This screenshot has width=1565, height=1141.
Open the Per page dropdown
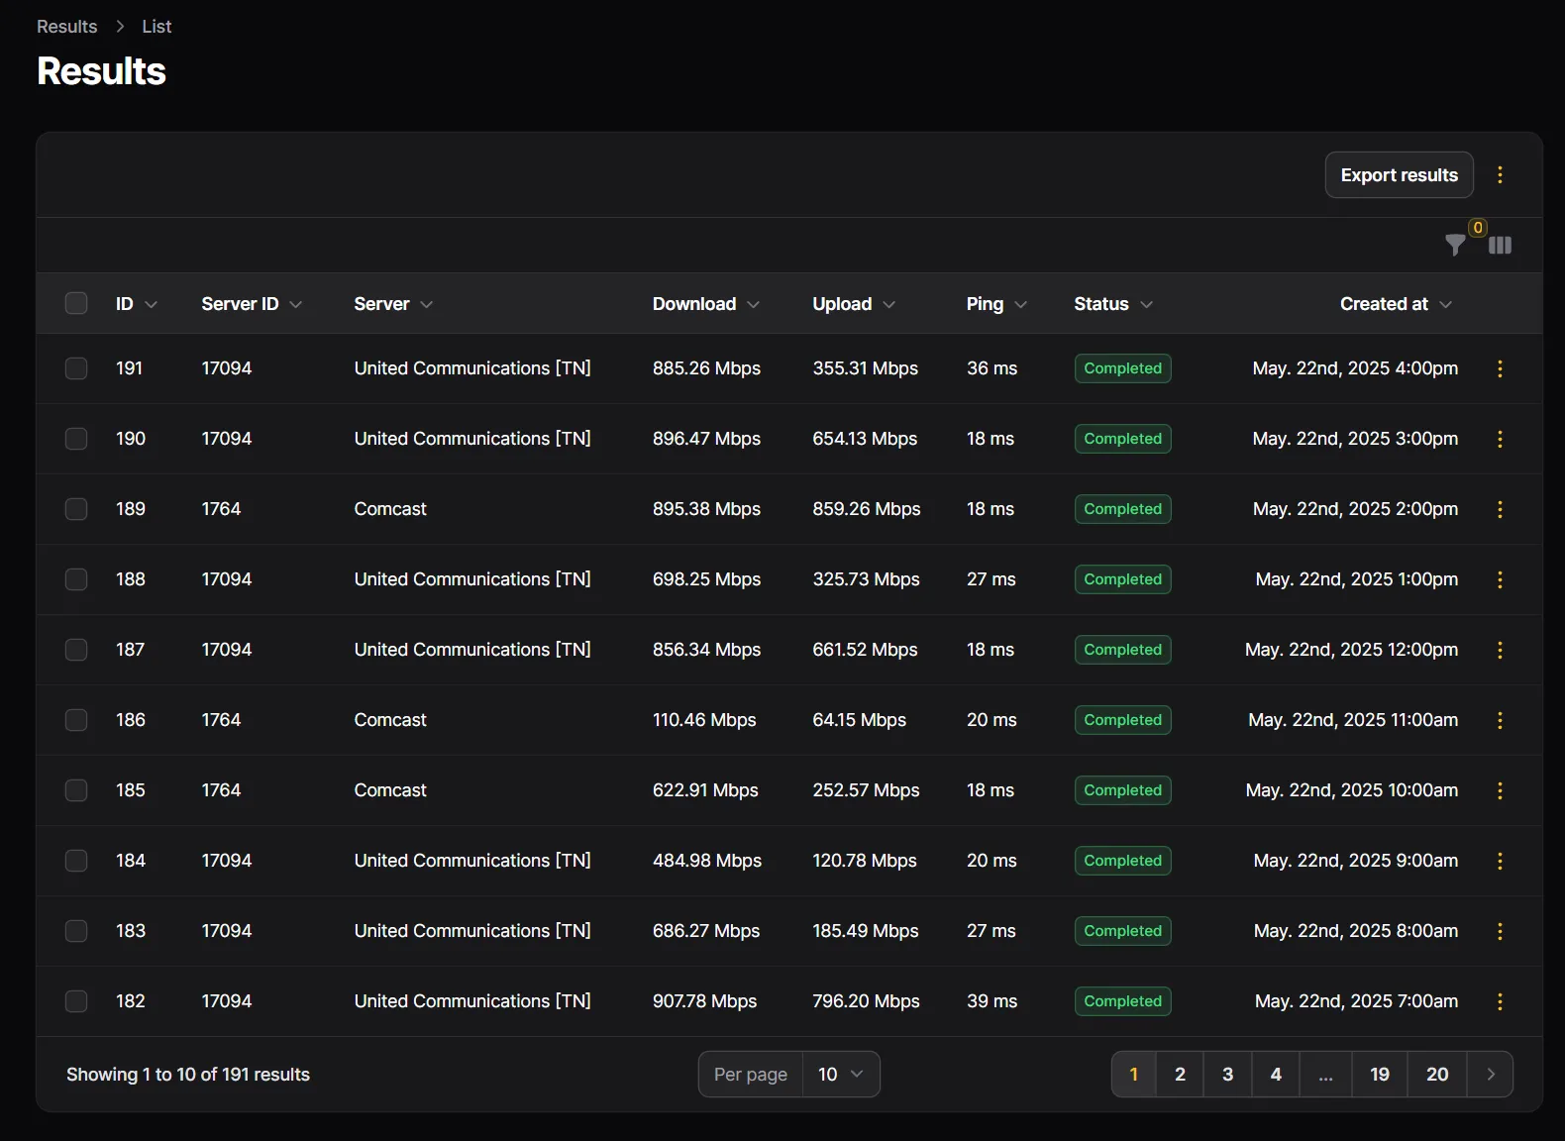click(x=840, y=1075)
